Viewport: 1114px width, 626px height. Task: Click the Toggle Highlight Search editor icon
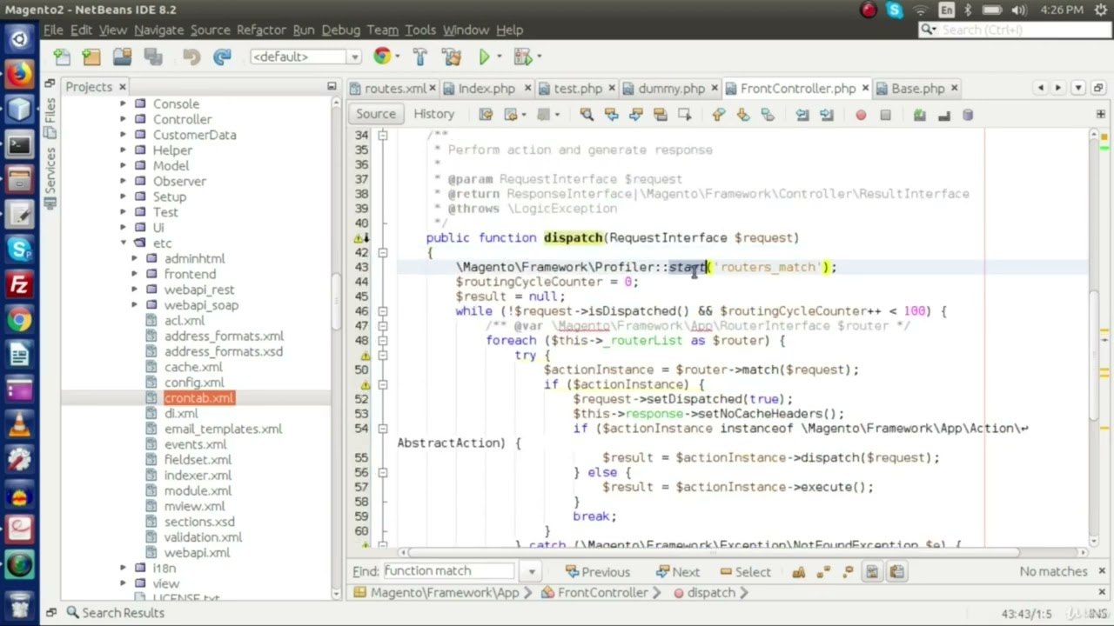pyautogui.click(x=660, y=114)
